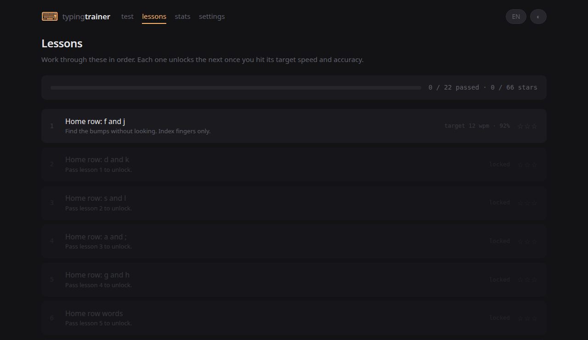Click the orange keyboard logo icon
588x340 pixels.
click(50, 17)
